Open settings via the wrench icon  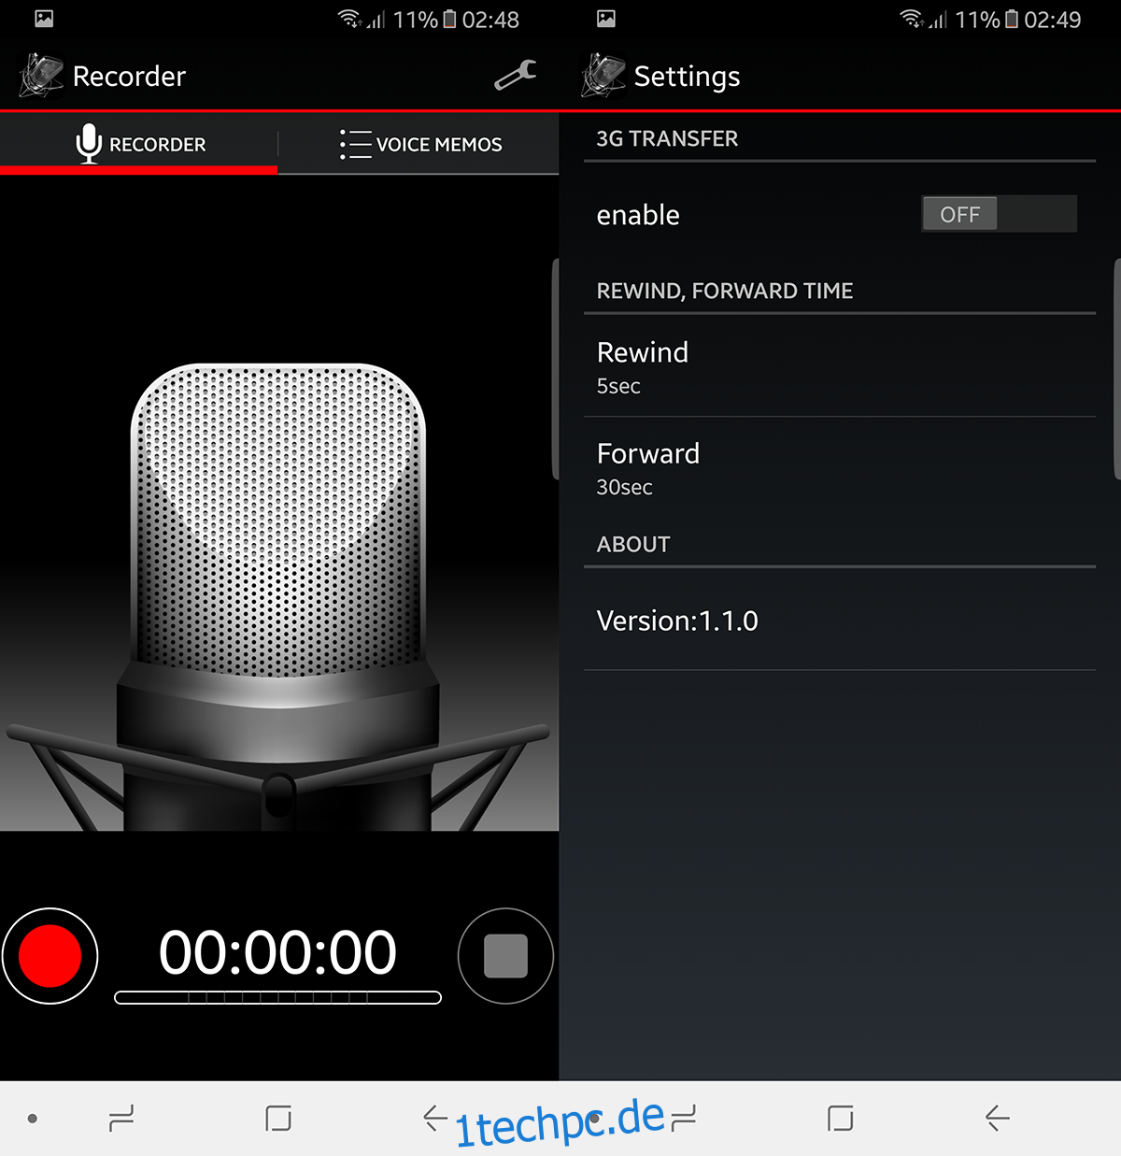click(x=516, y=76)
